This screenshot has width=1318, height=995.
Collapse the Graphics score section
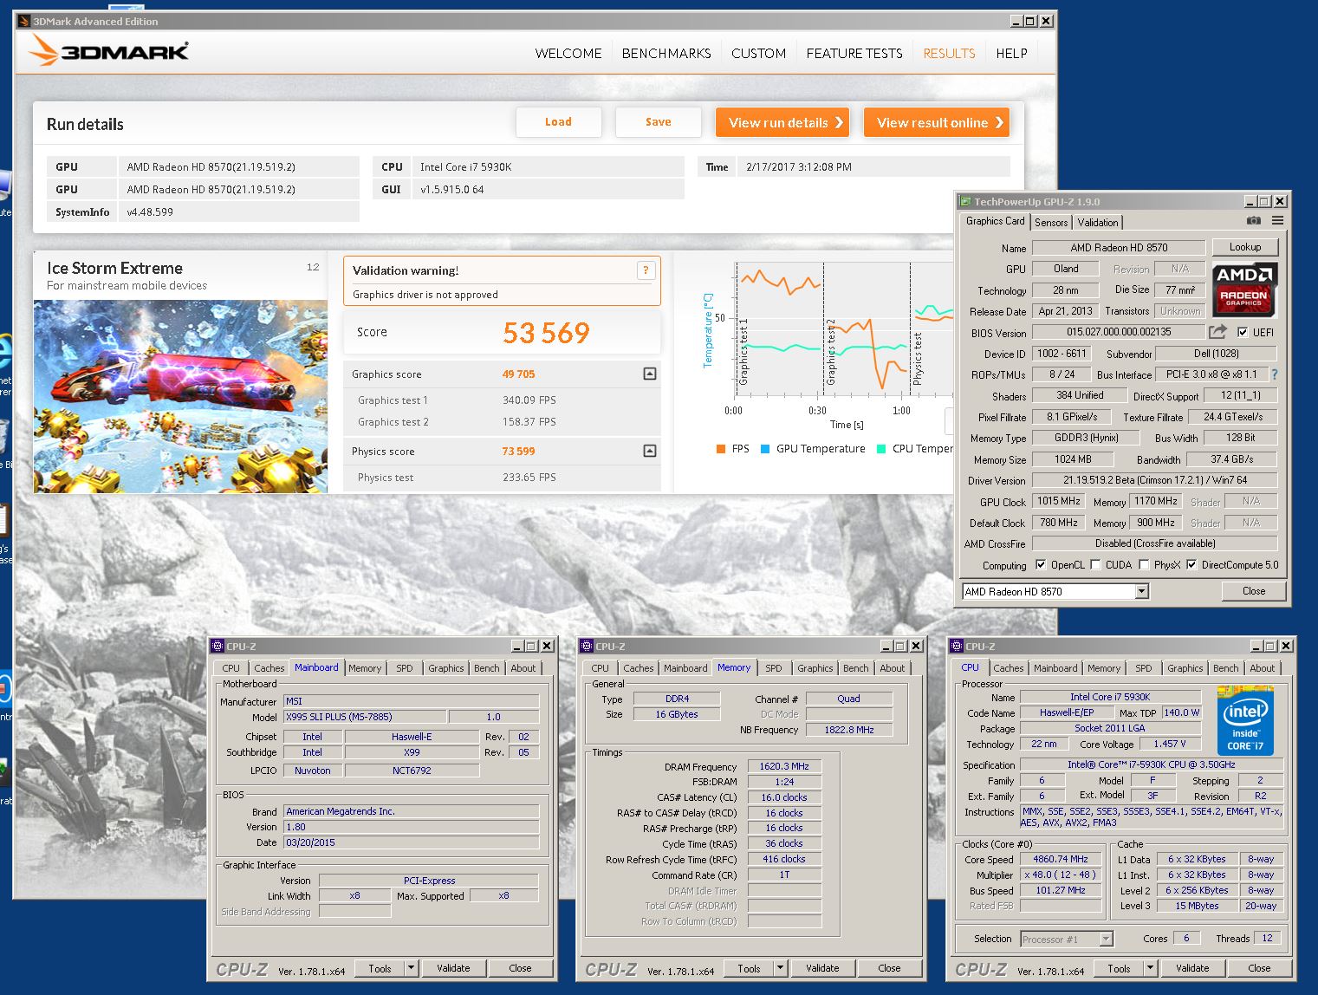(x=650, y=374)
